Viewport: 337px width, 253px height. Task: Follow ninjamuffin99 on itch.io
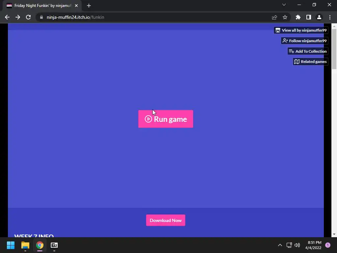(x=304, y=41)
